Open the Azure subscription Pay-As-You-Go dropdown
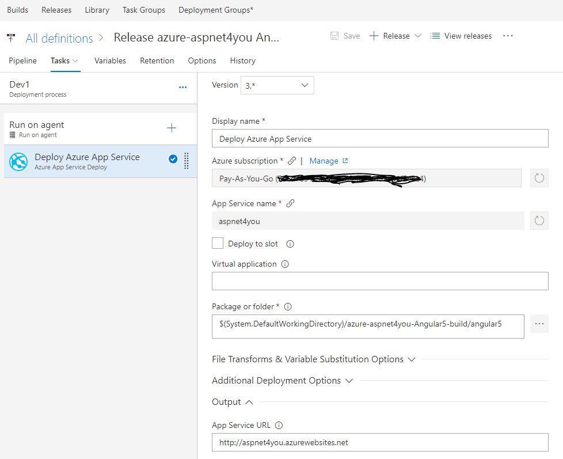The height and width of the screenshot is (459, 563). (367, 178)
